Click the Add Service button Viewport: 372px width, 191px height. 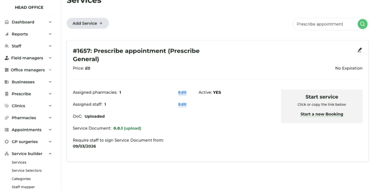point(88,23)
